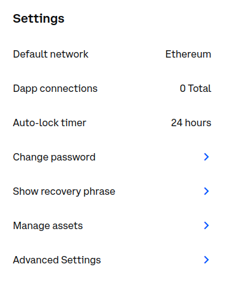Viewport: 226px width, 283px height.
Task: Open the Advanced Settings text entry
Action: [x=57, y=260]
